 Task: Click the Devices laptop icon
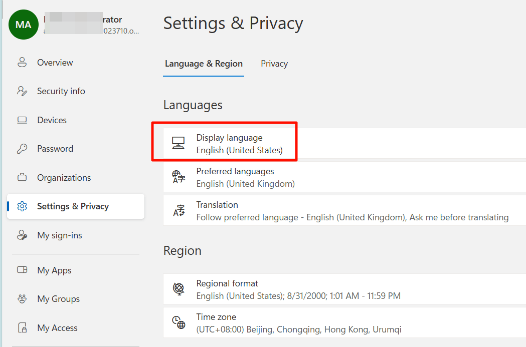point(22,120)
